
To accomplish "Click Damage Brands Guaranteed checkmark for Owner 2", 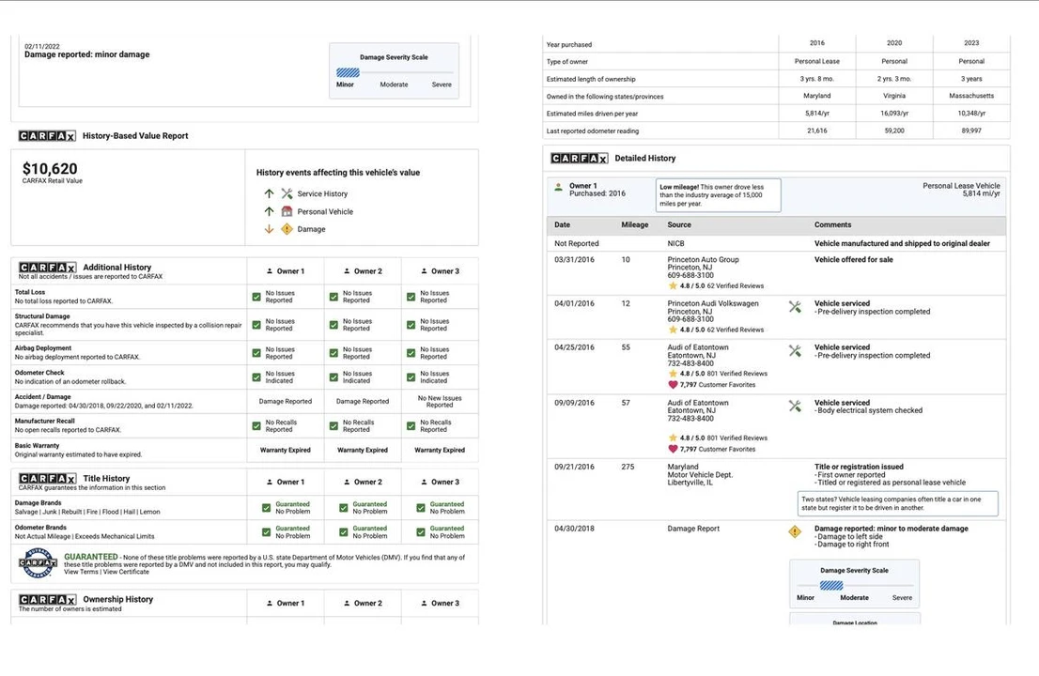I will [x=343, y=508].
